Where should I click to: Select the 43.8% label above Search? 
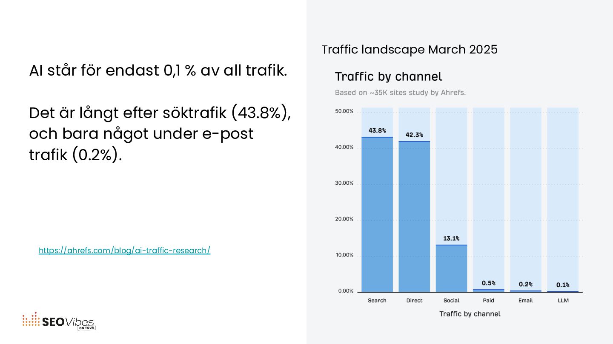pos(377,131)
